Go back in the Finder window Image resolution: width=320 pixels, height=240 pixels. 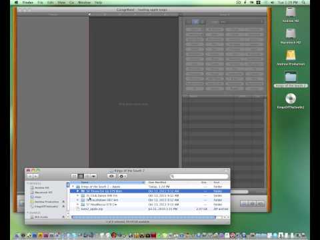(30, 176)
